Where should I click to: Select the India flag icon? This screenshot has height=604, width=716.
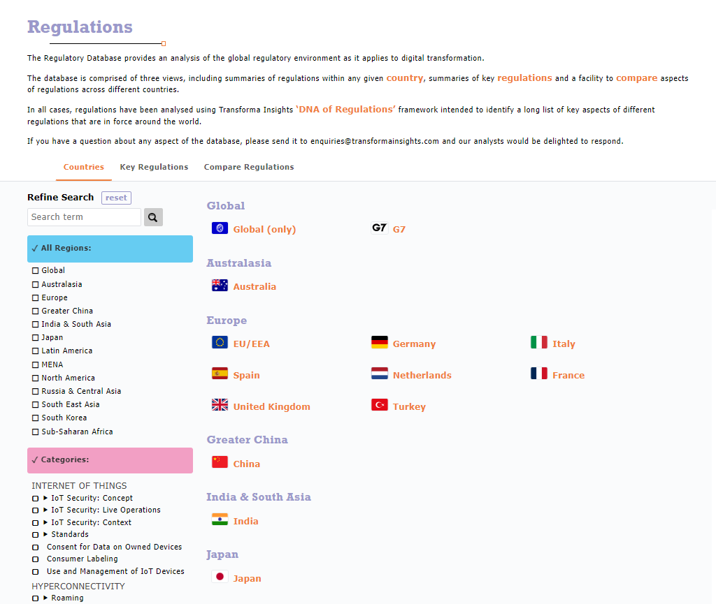[219, 520]
